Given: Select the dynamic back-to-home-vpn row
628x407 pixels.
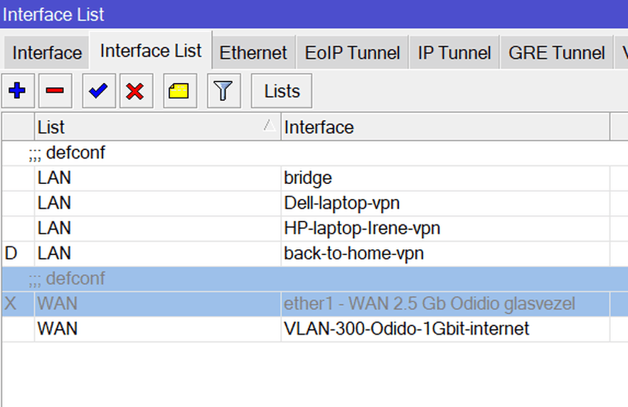Looking at the screenshot, I should [353, 254].
